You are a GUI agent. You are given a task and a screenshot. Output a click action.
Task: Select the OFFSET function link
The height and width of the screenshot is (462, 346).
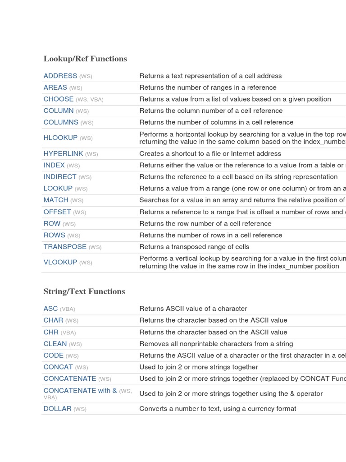pos(57,212)
